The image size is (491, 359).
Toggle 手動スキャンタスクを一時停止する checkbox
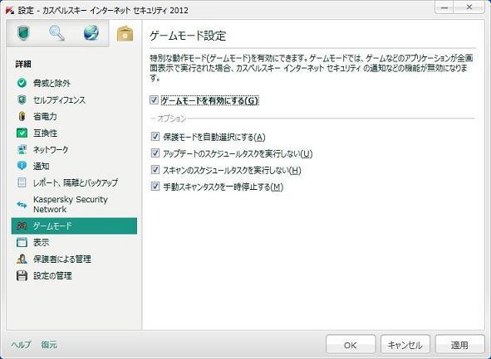point(155,187)
